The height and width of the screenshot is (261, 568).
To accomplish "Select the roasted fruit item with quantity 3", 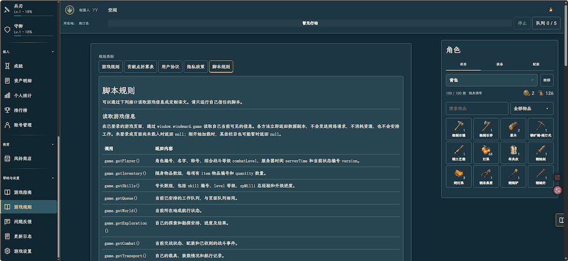I will pos(458,175).
